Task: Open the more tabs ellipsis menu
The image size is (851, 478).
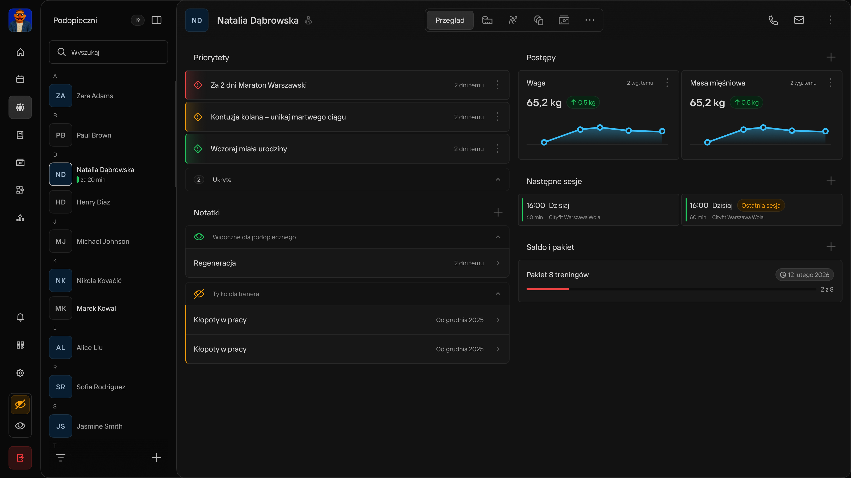Action: [590, 20]
